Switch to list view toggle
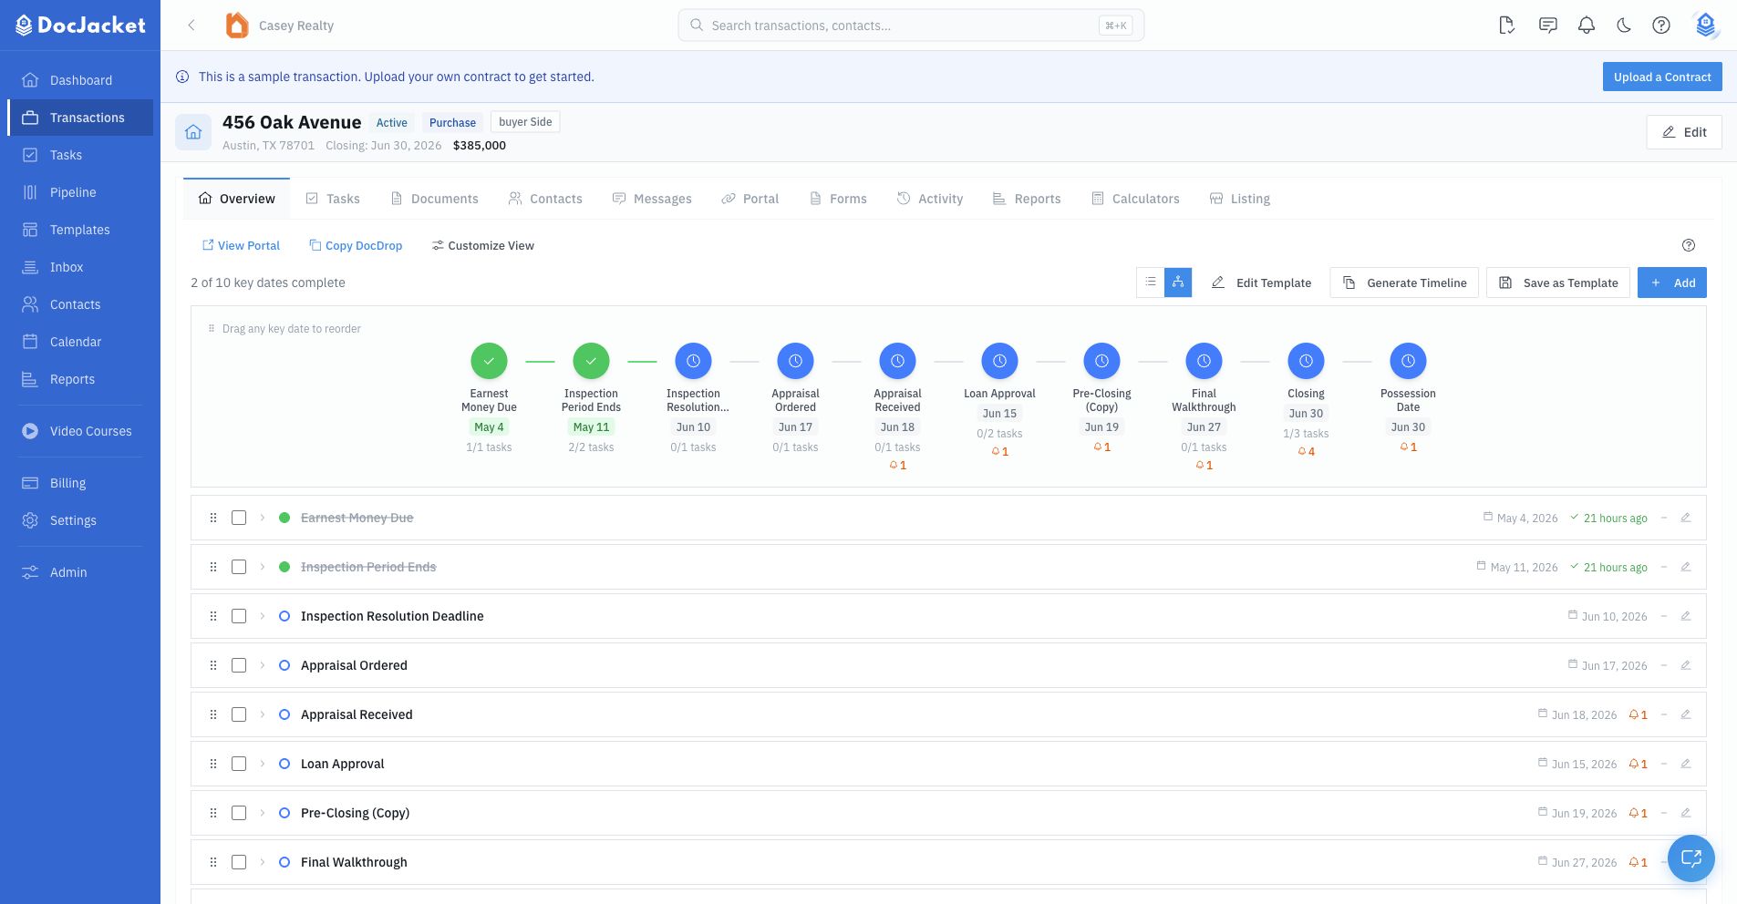Screen dimensions: 1737x904 (x=1151, y=282)
